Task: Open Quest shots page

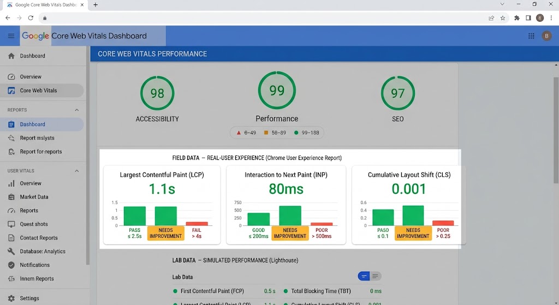Action: click(41, 224)
